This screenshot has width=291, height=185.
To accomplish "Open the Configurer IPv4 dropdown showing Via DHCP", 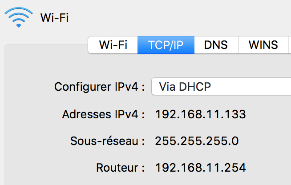I will coord(221,86).
